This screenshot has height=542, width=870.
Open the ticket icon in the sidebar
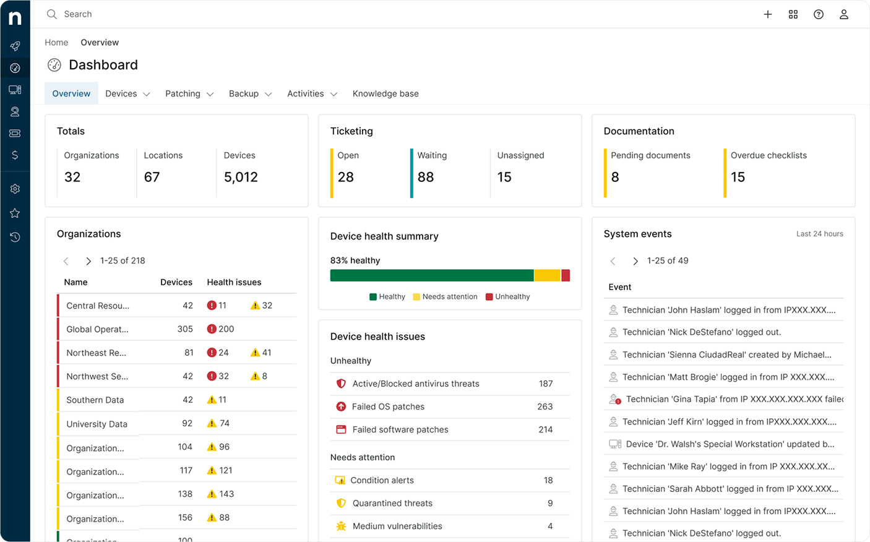tap(15, 133)
